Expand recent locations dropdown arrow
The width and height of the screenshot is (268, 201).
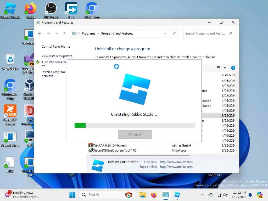click(57, 33)
